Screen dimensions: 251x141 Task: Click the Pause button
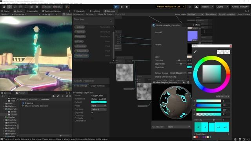[122, 7]
